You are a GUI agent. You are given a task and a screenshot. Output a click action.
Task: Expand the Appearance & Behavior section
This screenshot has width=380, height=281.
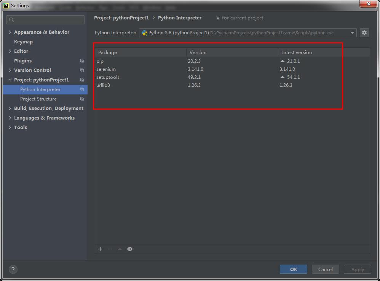click(10, 32)
